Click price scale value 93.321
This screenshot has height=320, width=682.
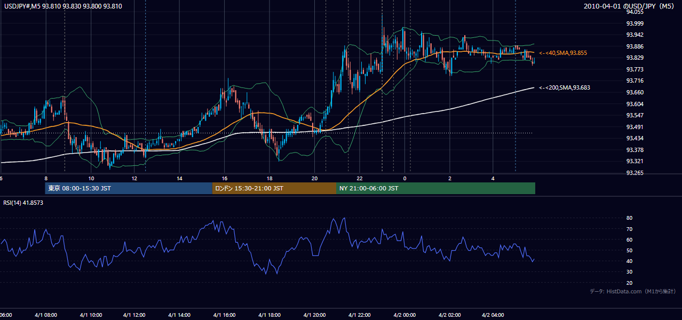tap(635, 161)
